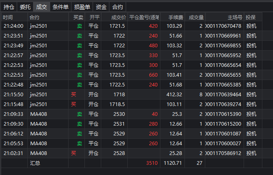Switch to the 持仓 tab

coord(9,7)
